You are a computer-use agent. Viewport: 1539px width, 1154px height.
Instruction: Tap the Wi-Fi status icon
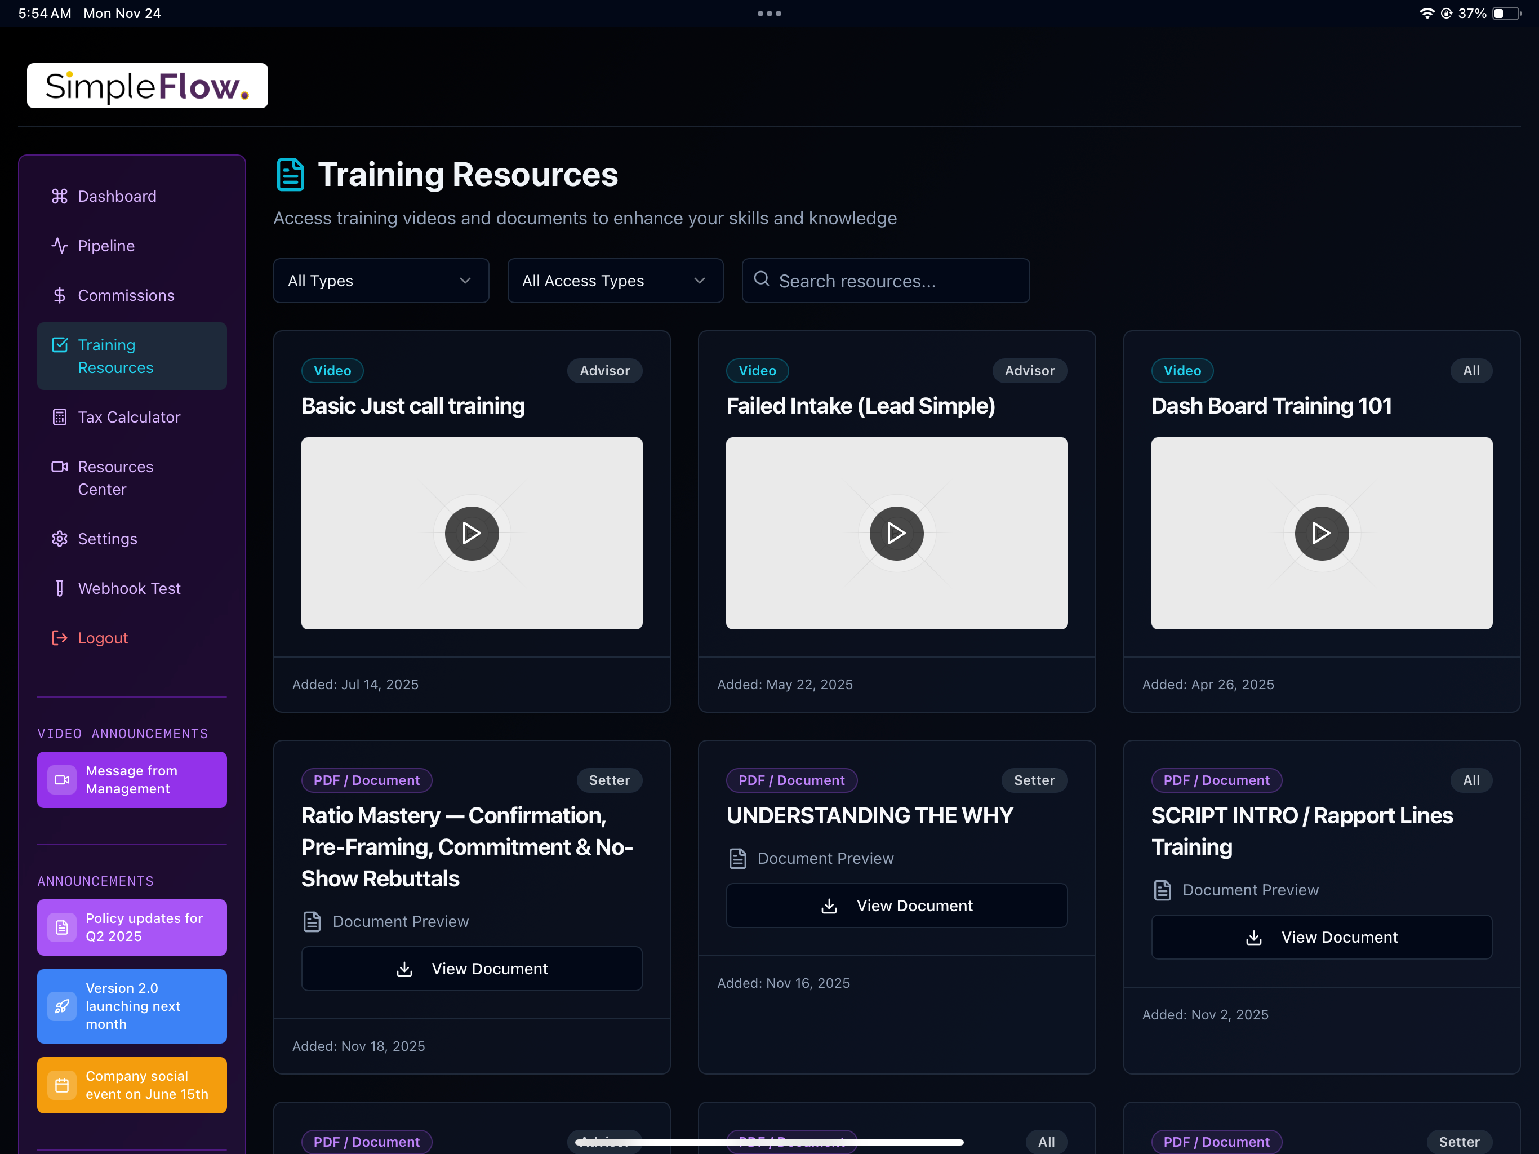(1426, 13)
